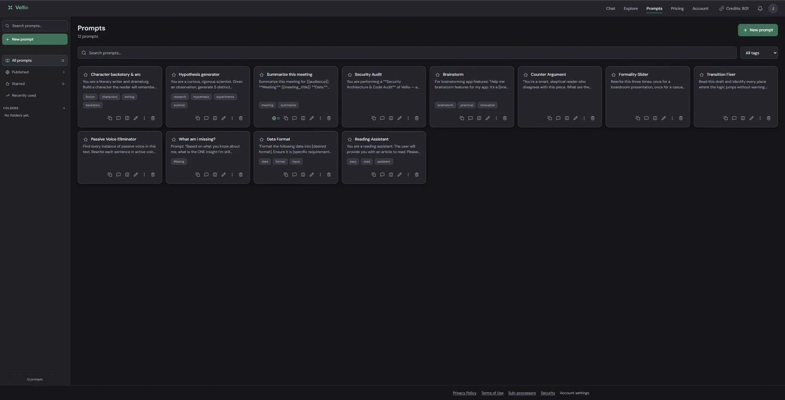Open the notifications bell
Viewport: 785px width, 400px height.
pos(760,8)
